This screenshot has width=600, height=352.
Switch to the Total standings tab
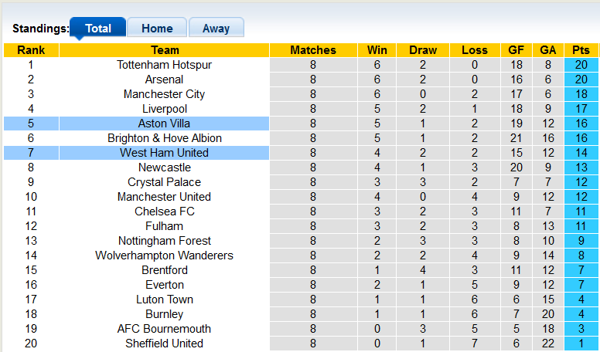pos(98,29)
